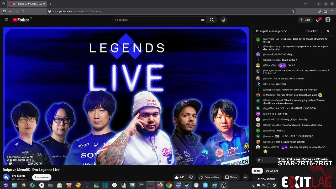Click @Nitsua2841's #1 member badge
336x189 pixels.
[282, 65]
